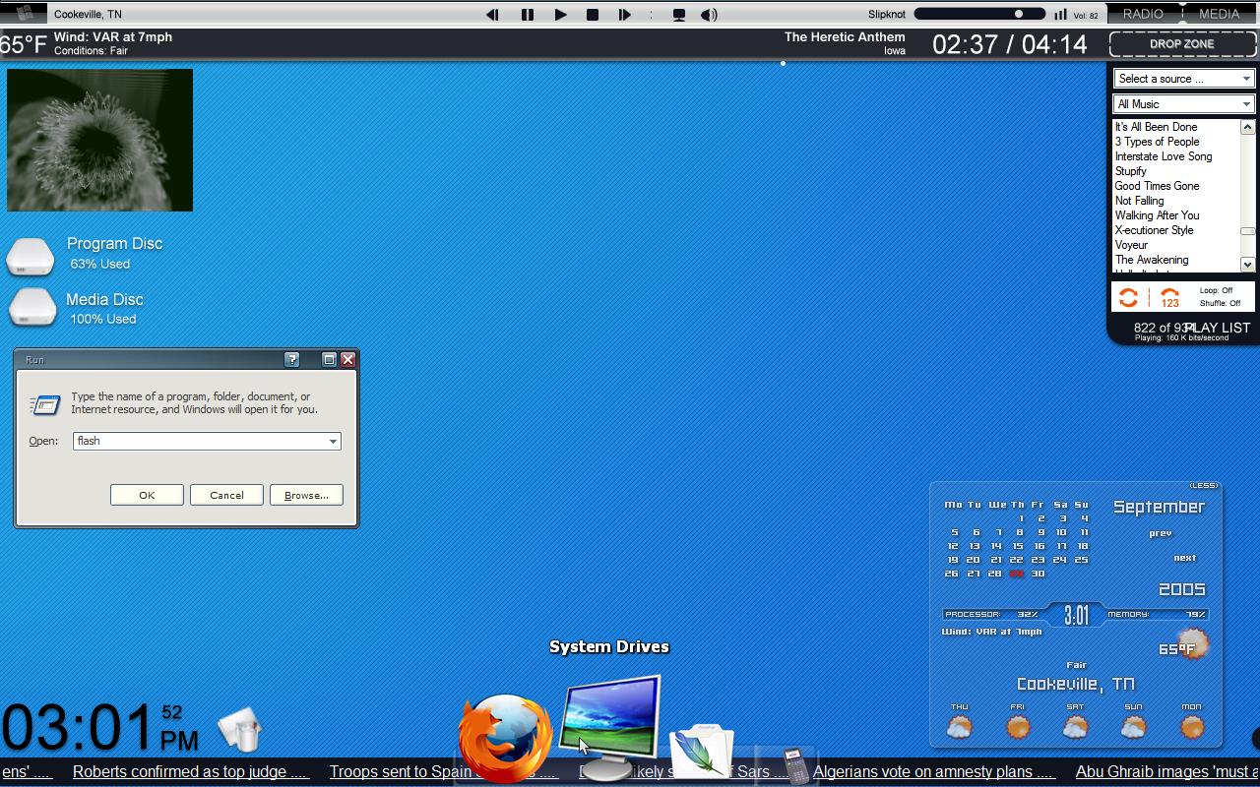Screen dimensions: 1260x787
Task: Open the Media Disc drive icon
Action: point(32,307)
